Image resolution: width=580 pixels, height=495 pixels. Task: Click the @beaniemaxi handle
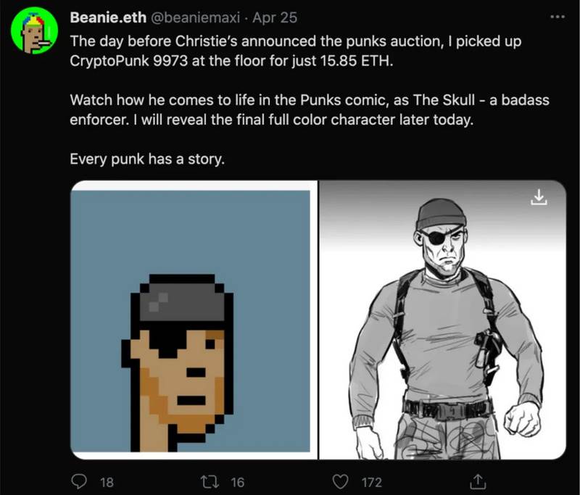(195, 17)
